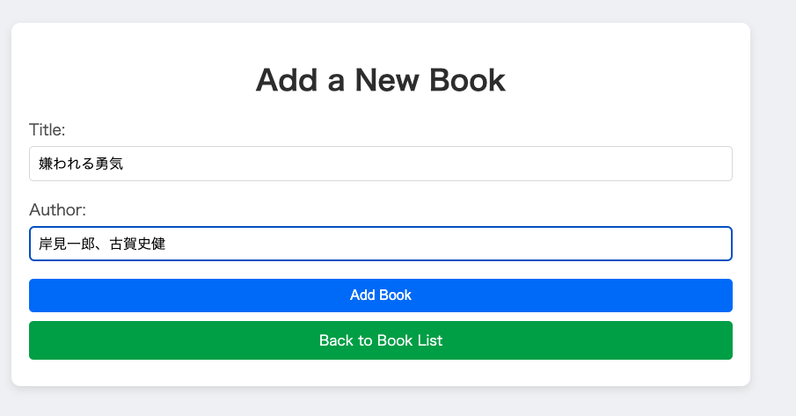Click the word "List" on the green button
Viewport: 796px width, 416px height.
(428, 340)
